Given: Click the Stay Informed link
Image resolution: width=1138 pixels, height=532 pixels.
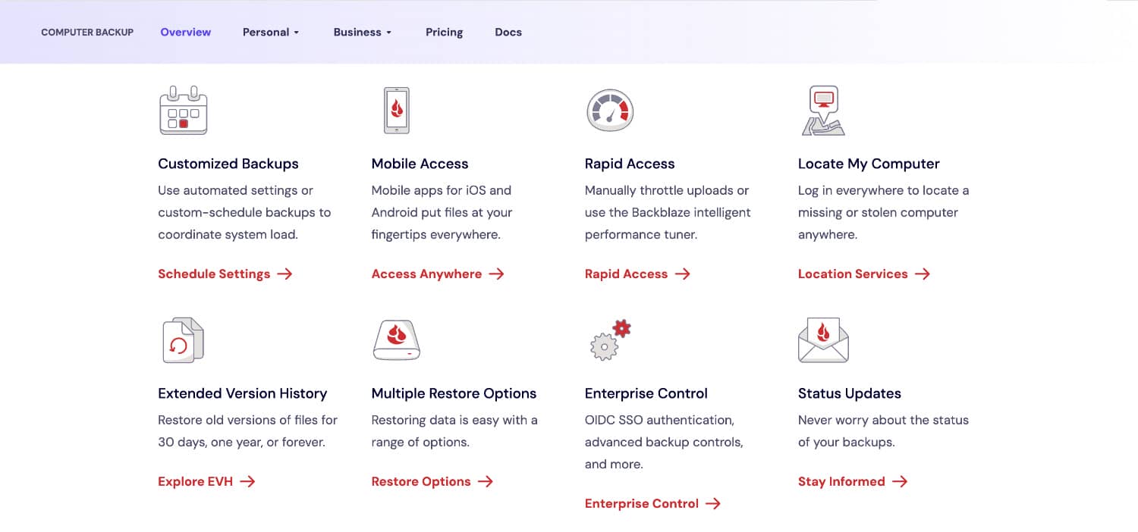Looking at the screenshot, I should (852, 482).
